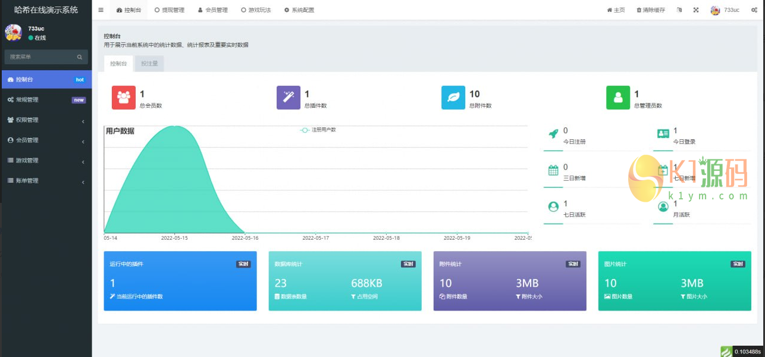Screen dimensions: 765x357
Task: Click the language switch icon in top bar
Action: coord(679,10)
